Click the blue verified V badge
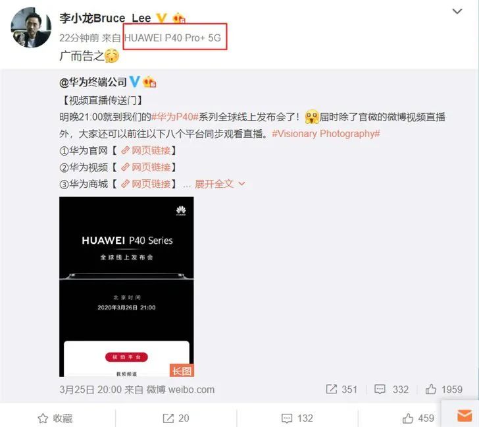The width and height of the screenshot is (479, 427). click(135, 82)
